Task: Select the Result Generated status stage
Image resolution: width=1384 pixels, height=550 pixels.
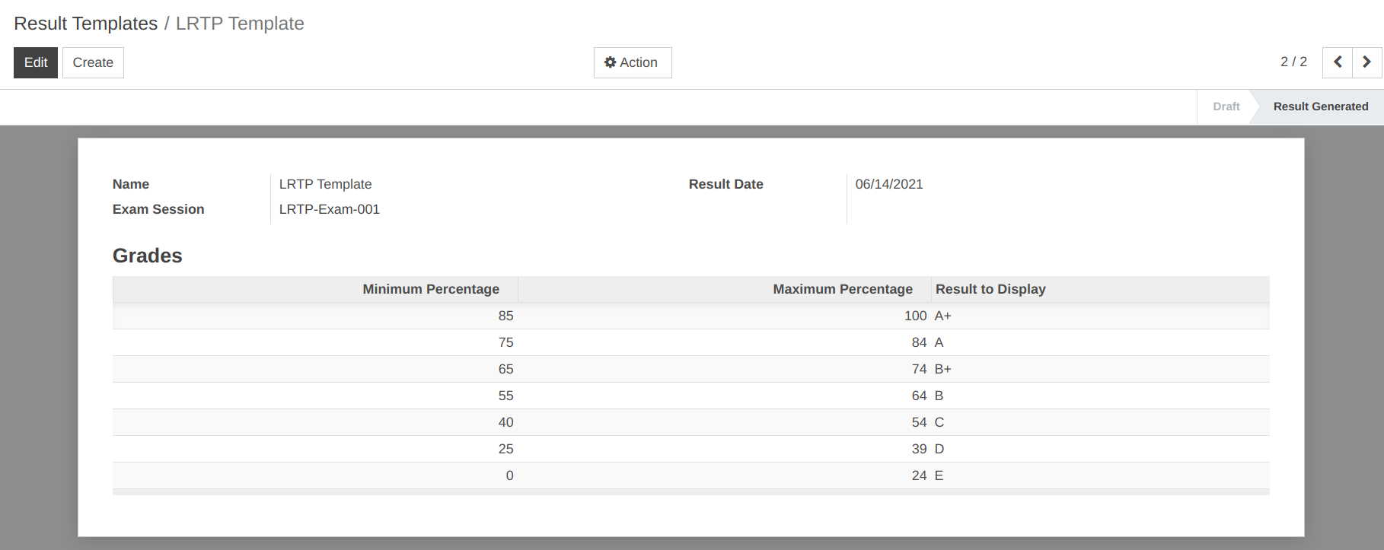Action: (1320, 107)
